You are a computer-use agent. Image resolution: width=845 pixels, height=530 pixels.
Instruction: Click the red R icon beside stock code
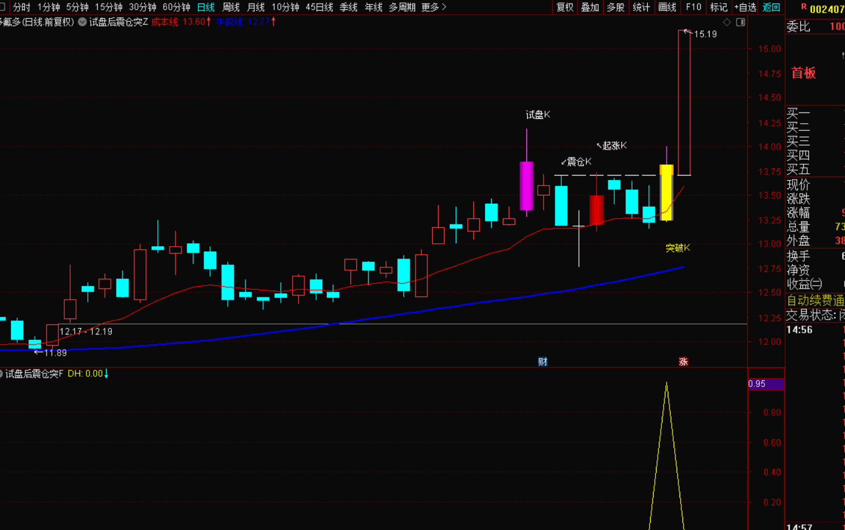(804, 7)
